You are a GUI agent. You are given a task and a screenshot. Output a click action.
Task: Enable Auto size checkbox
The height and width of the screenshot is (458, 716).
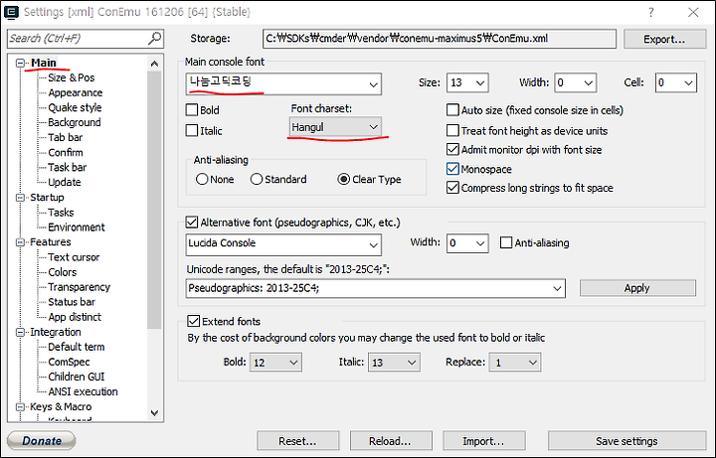pos(452,110)
